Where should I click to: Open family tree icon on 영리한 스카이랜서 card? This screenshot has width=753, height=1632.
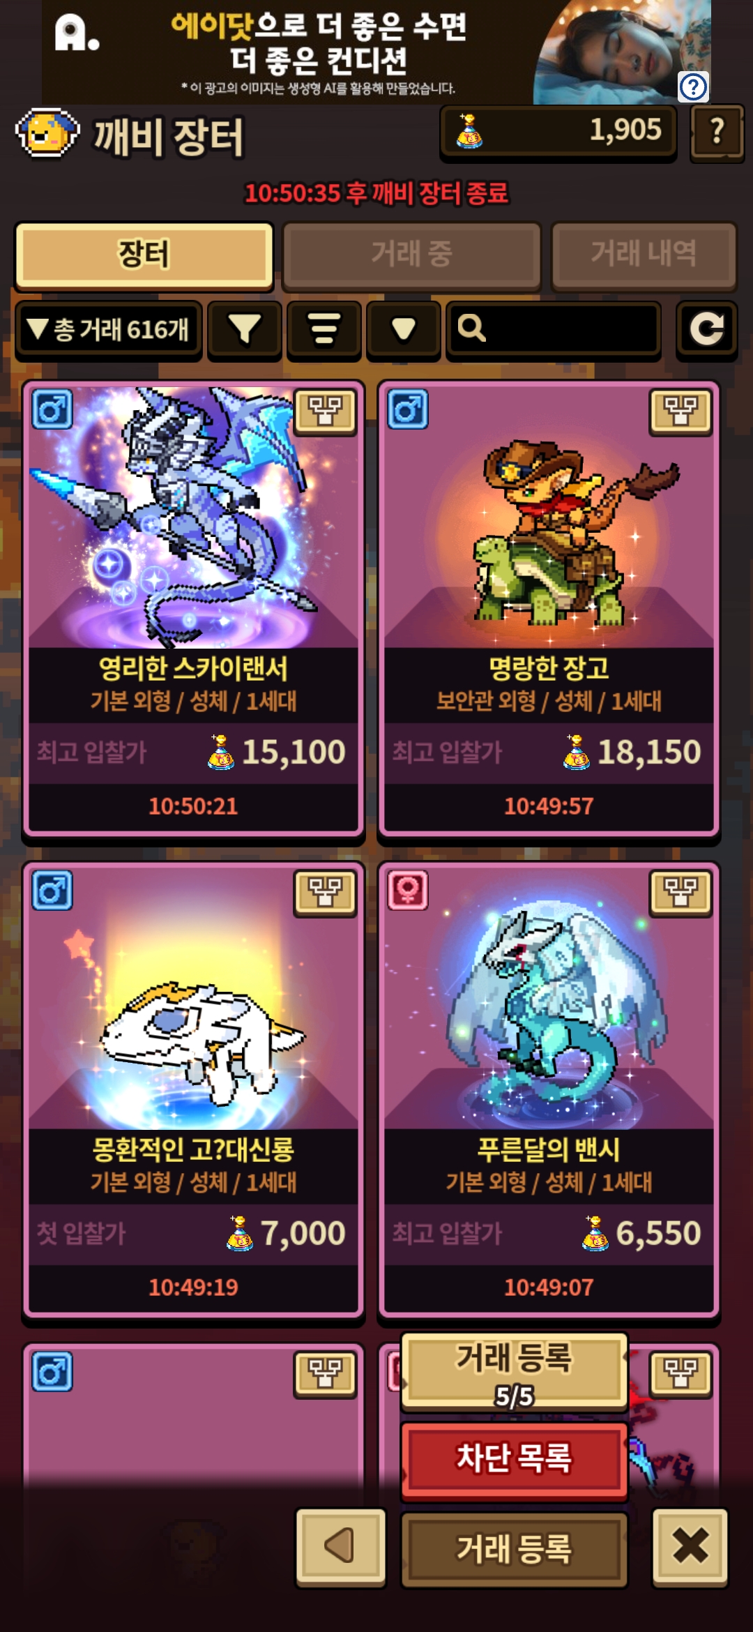pos(325,411)
